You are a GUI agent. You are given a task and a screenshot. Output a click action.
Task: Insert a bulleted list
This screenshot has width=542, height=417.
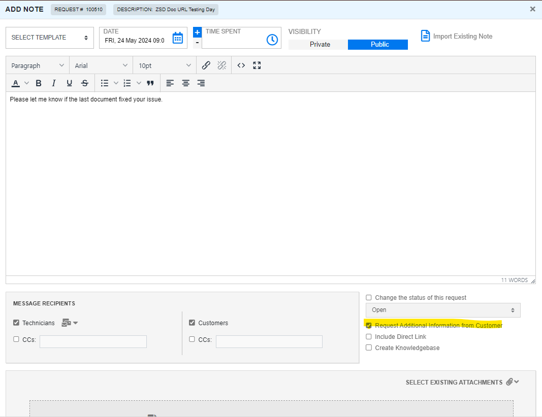pyautogui.click(x=105, y=83)
